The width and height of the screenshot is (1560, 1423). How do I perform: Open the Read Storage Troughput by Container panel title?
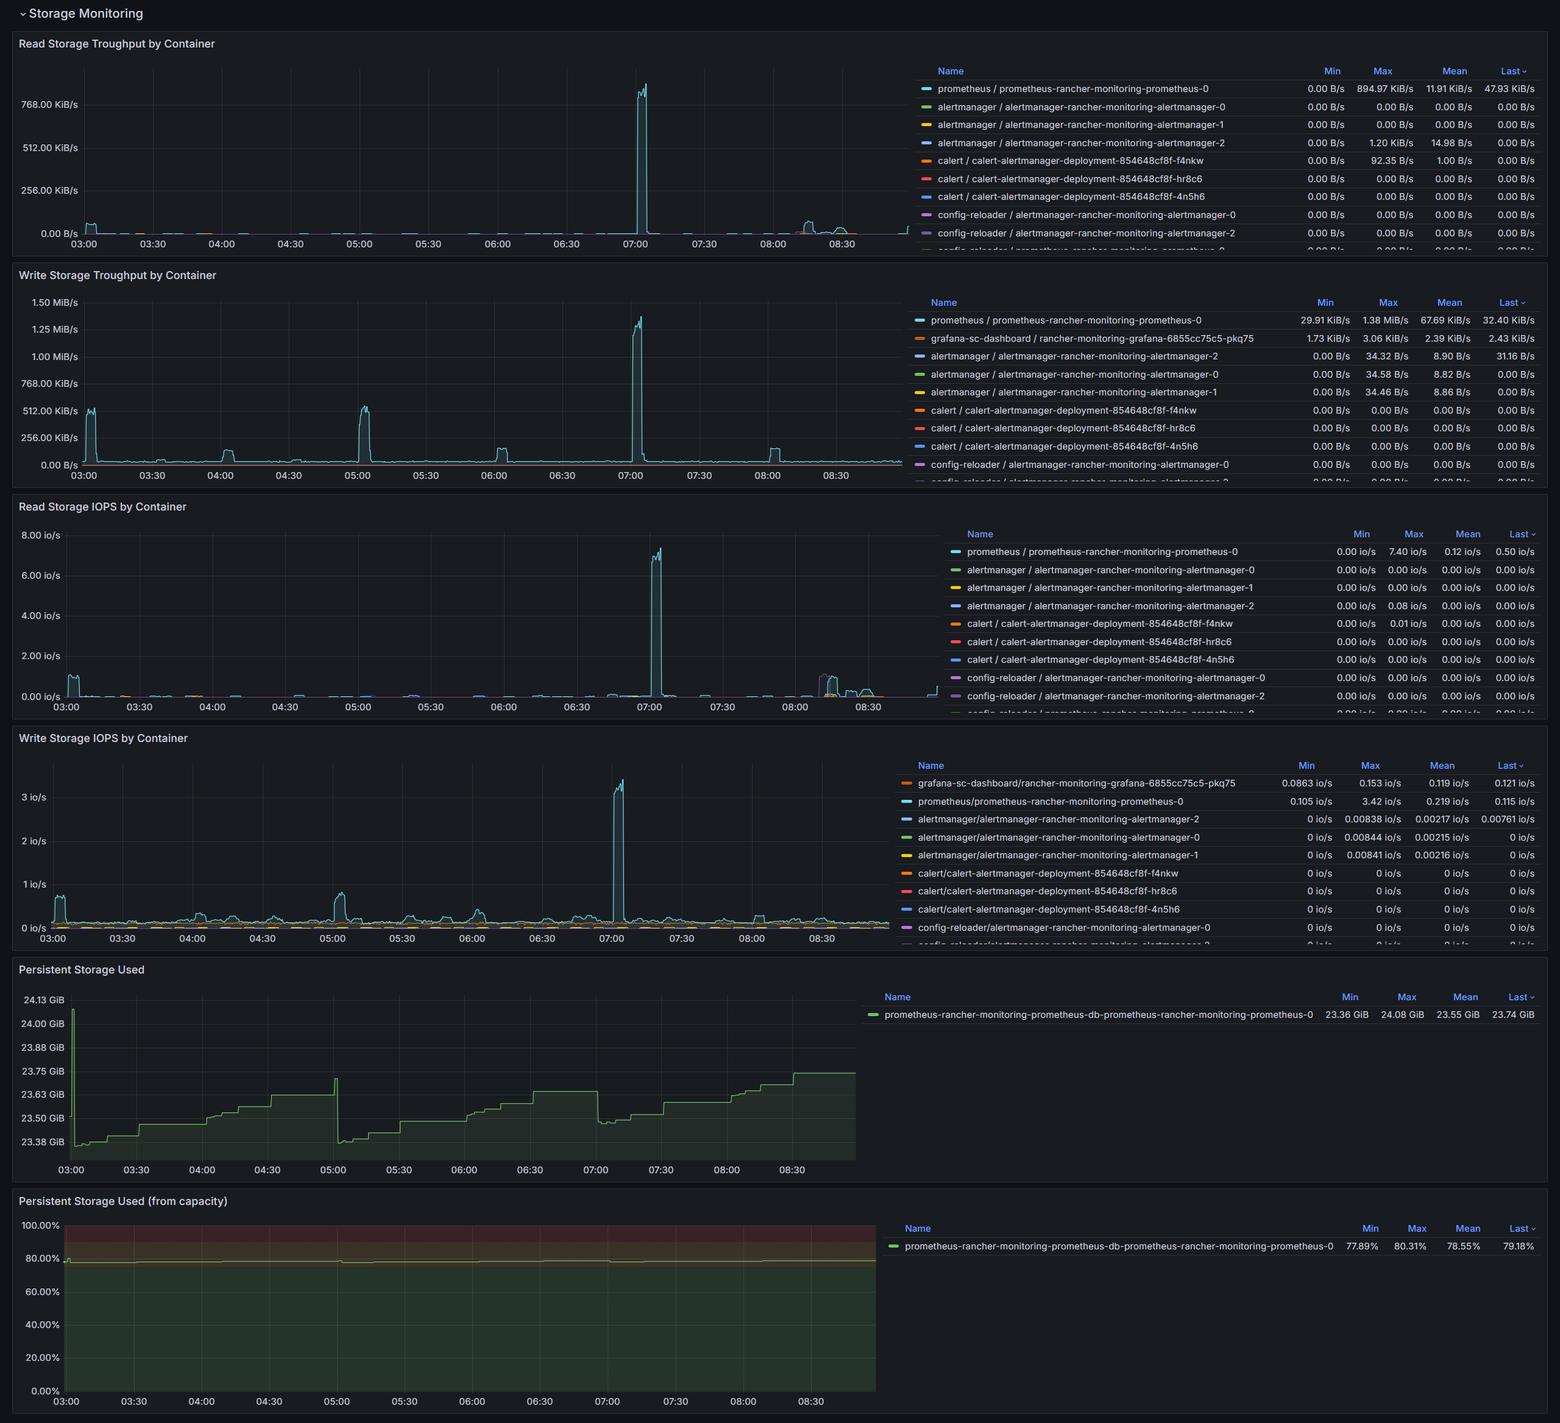tap(116, 44)
